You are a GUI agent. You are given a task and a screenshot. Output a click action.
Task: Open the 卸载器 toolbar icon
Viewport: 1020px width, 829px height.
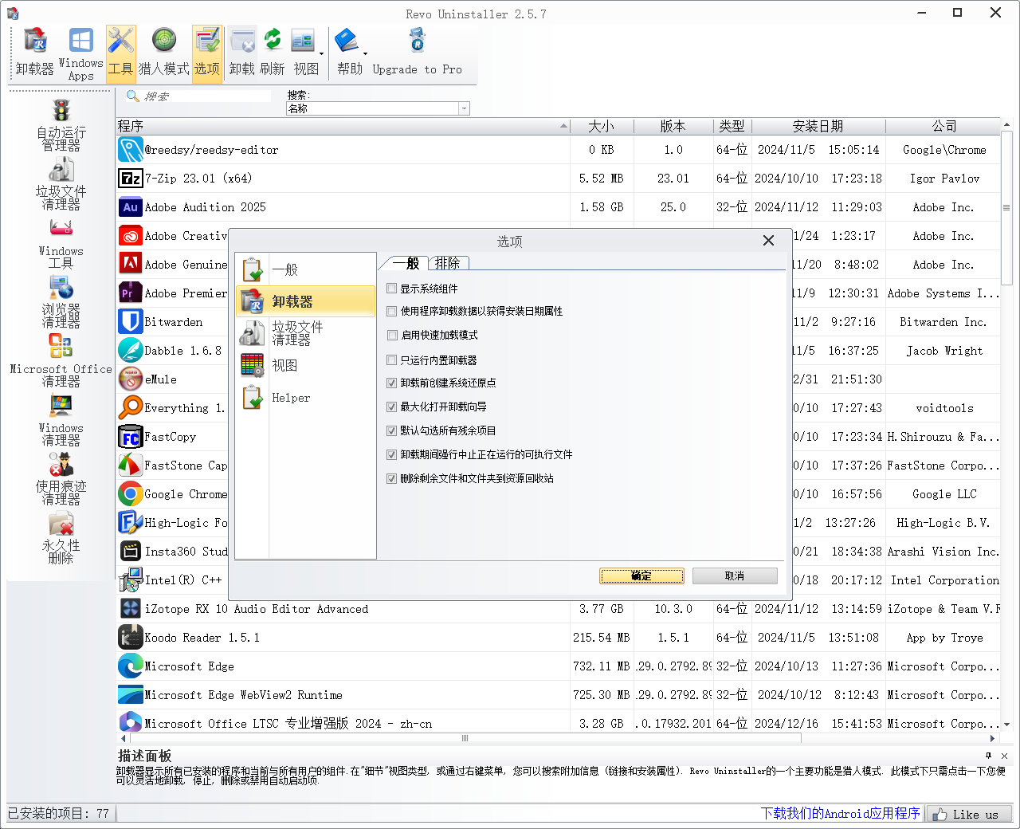click(x=35, y=52)
